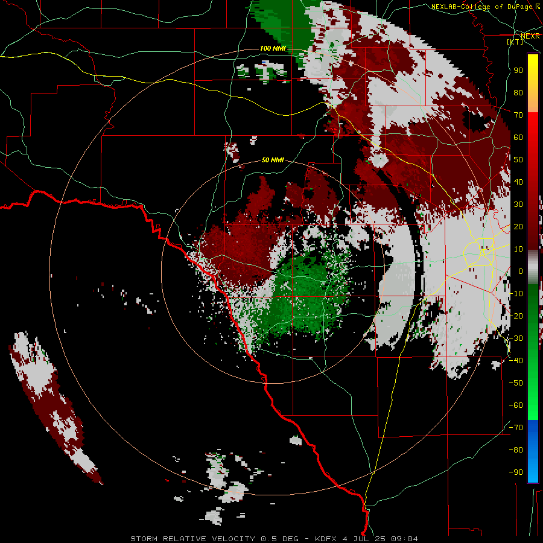
Task: Pick the light orange segment of color bar
Action: pyautogui.click(x=533, y=103)
